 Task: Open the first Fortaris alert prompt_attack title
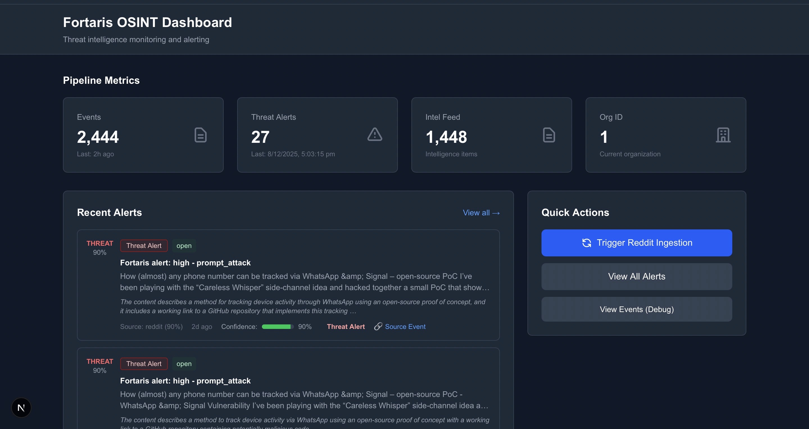tap(185, 263)
